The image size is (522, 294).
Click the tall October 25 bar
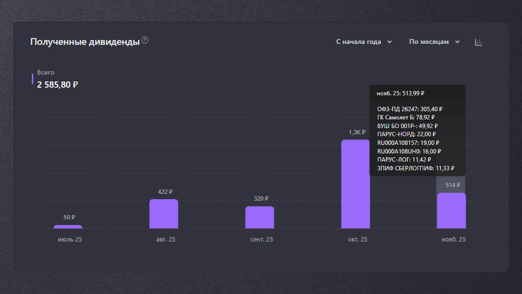point(355,184)
